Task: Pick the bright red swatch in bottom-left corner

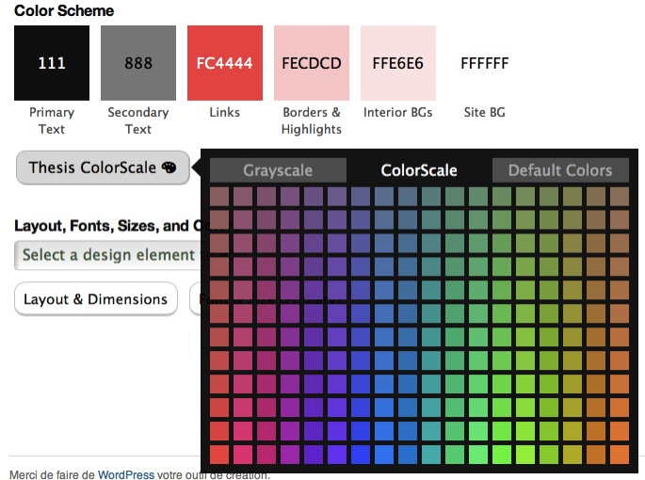Action: [x=219, y=455]
